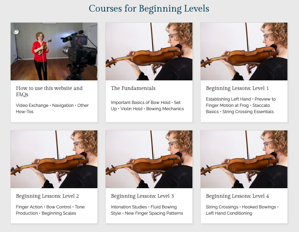Click the String Crossings Hooked Bowings description
Image resolution: width=299 pixels, height=232 pixels.
(242, 210)
